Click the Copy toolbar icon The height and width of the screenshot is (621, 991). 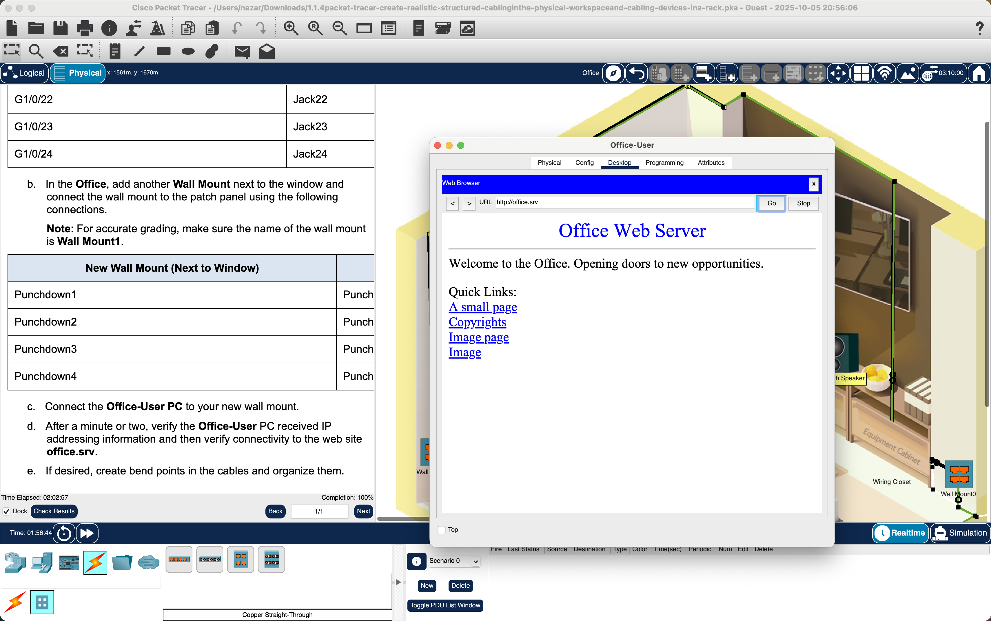pos(188,28)
